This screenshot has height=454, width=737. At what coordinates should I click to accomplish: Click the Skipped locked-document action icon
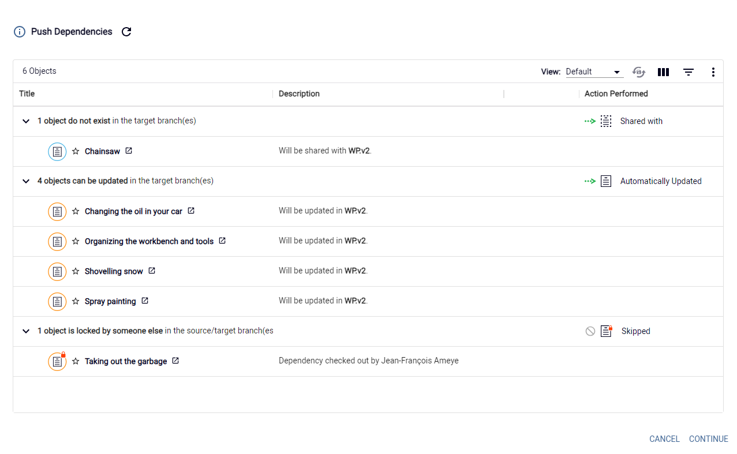click(606, 331)
